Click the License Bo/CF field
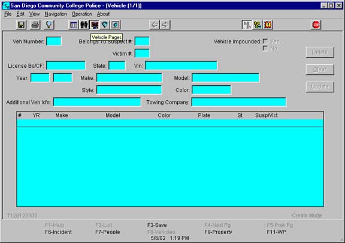The width and height of the screenshot is (345, 243). pos(66,65)
